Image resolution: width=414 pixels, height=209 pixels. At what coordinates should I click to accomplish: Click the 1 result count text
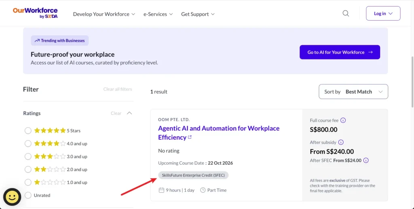[x=158, y=92]
